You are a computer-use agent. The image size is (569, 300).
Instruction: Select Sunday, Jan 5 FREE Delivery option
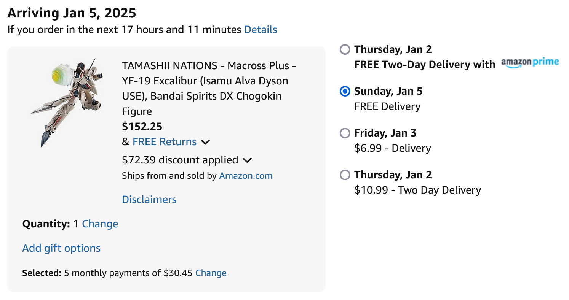tap(345, 91)
